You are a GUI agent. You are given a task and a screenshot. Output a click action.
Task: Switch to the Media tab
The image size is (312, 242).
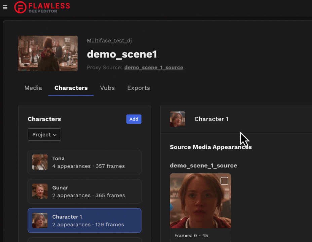pyautogui.click(x=33, y=88)
